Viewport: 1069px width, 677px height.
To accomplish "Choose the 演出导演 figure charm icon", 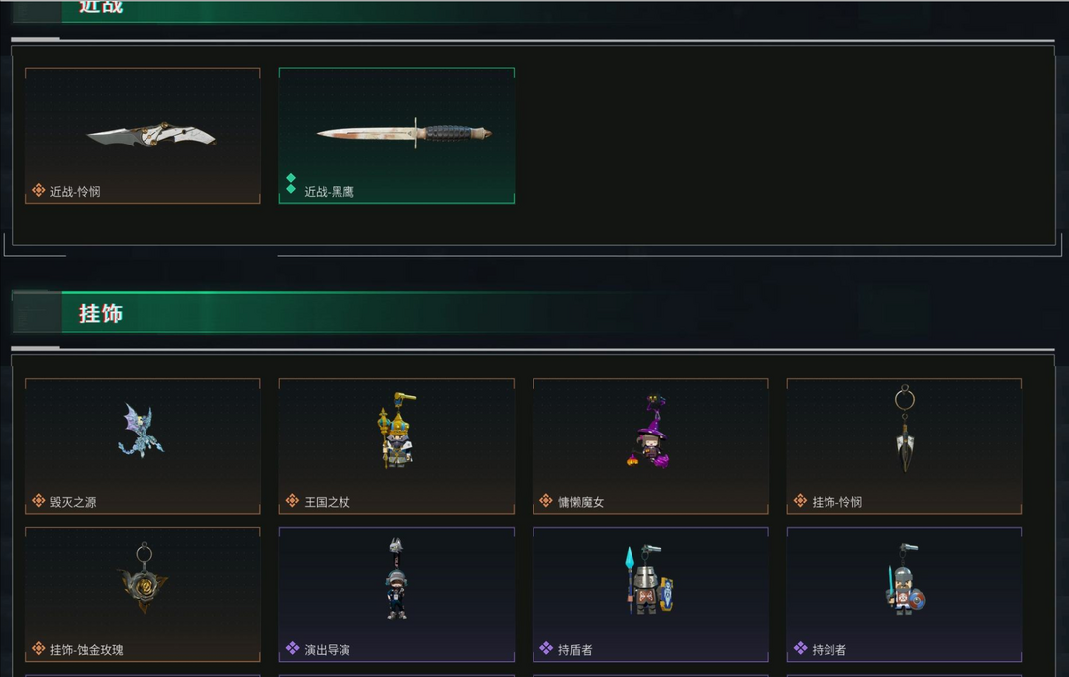I will tap(396, 578).
